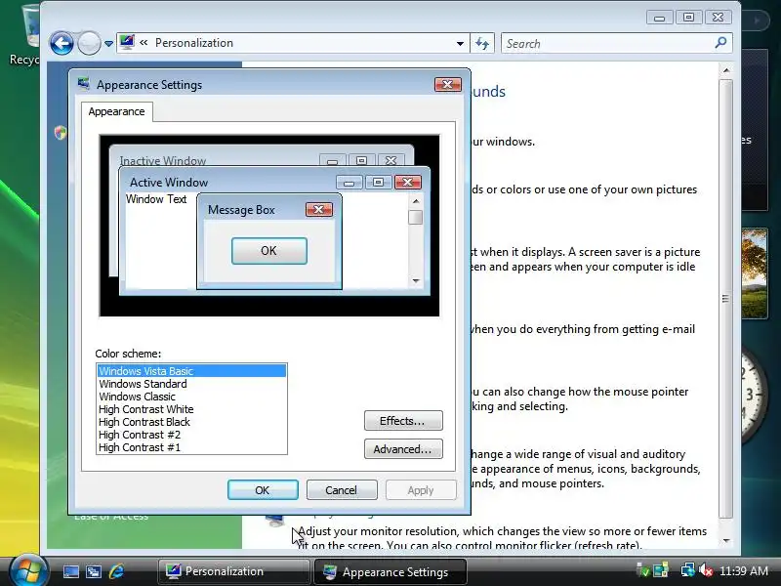Click the Personalization address bar icon
Image resolution: width=781 pixels, height=586 pixels.
point(127,42)
